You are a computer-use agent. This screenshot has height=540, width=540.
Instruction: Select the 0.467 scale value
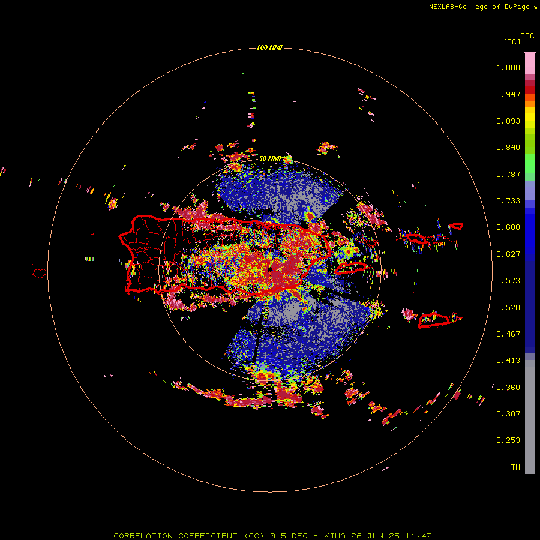(508, 334)
